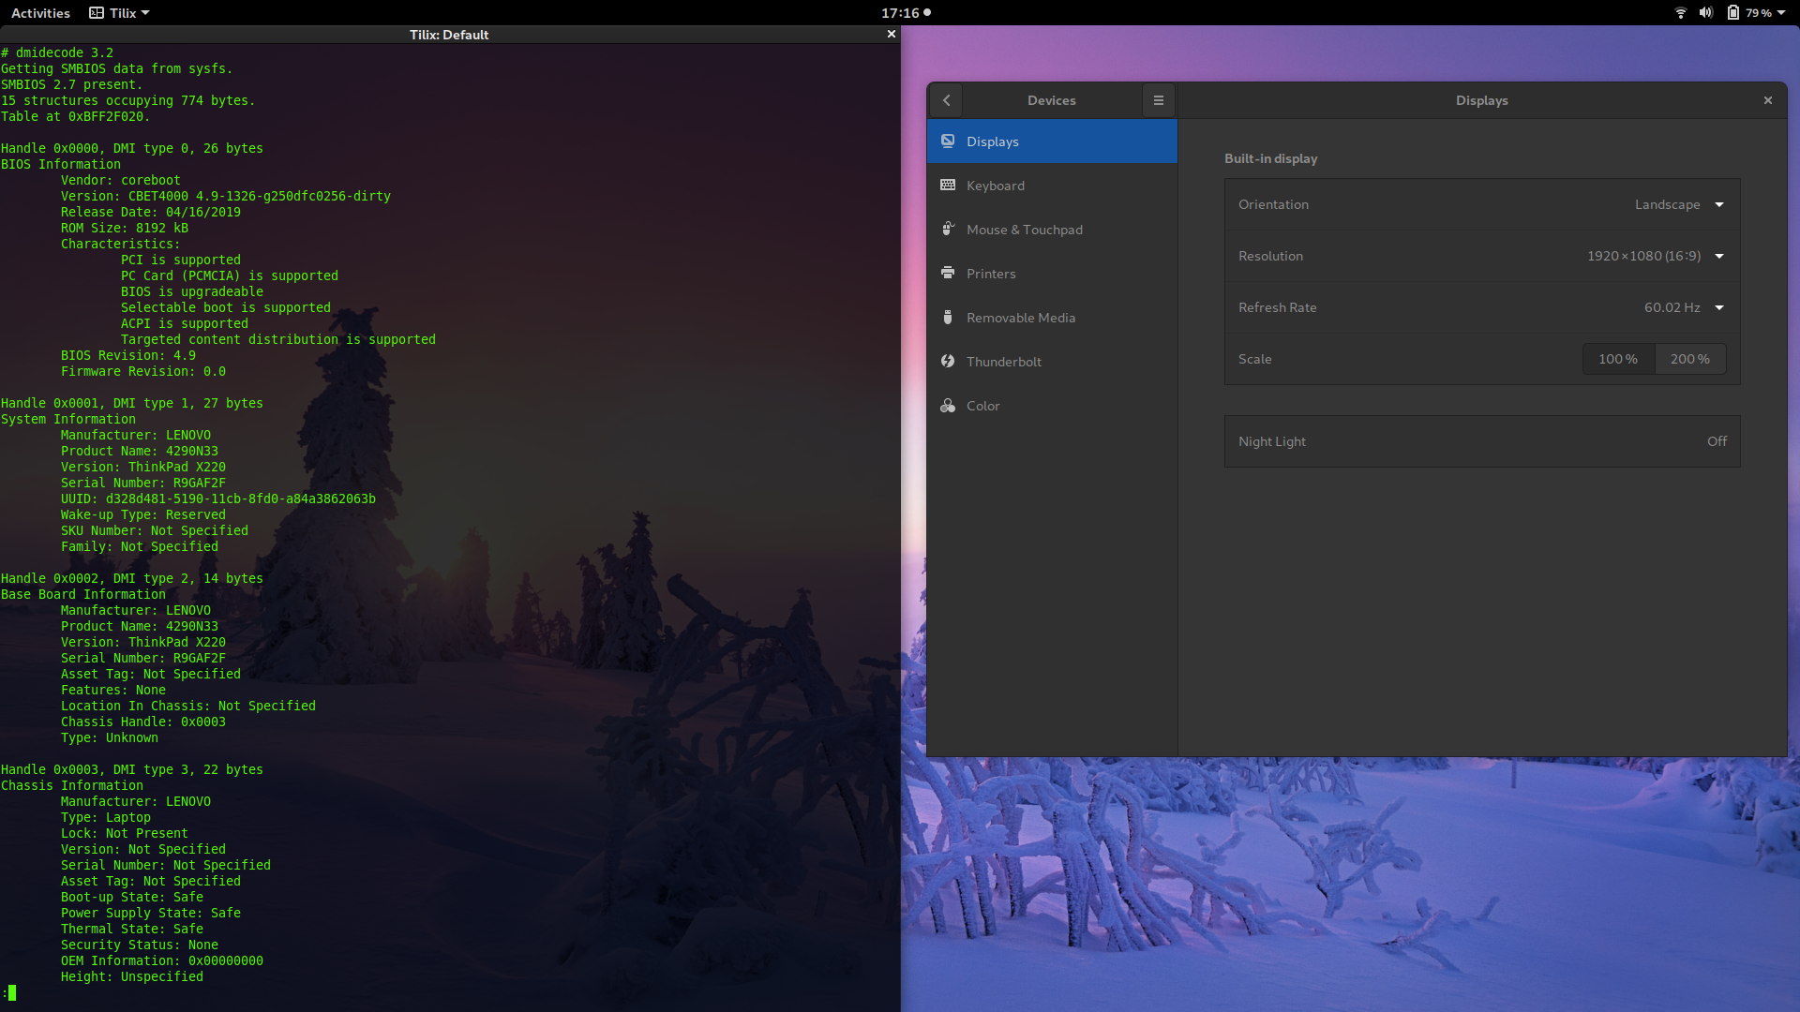The height and width of the screenshot is (1012, 1800).
Task: Click the Displays monitor icon in sidebar
Action: 948,141
